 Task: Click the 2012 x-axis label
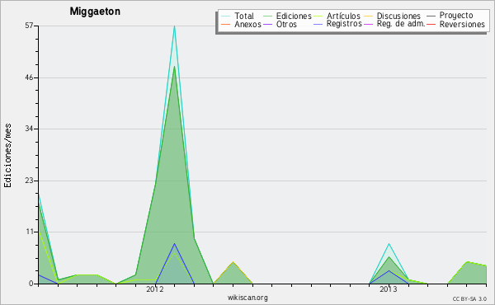click(x=155, y=289)
